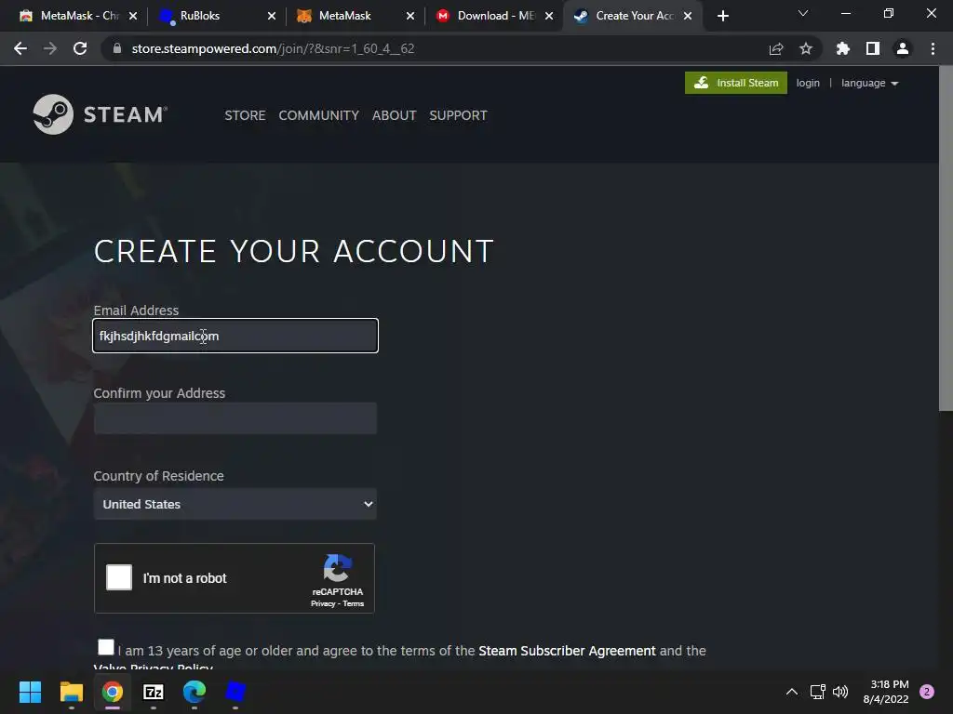Click the browser forward arrow
The width and height of the screenshot is (953, 714).
pos(50,48)
